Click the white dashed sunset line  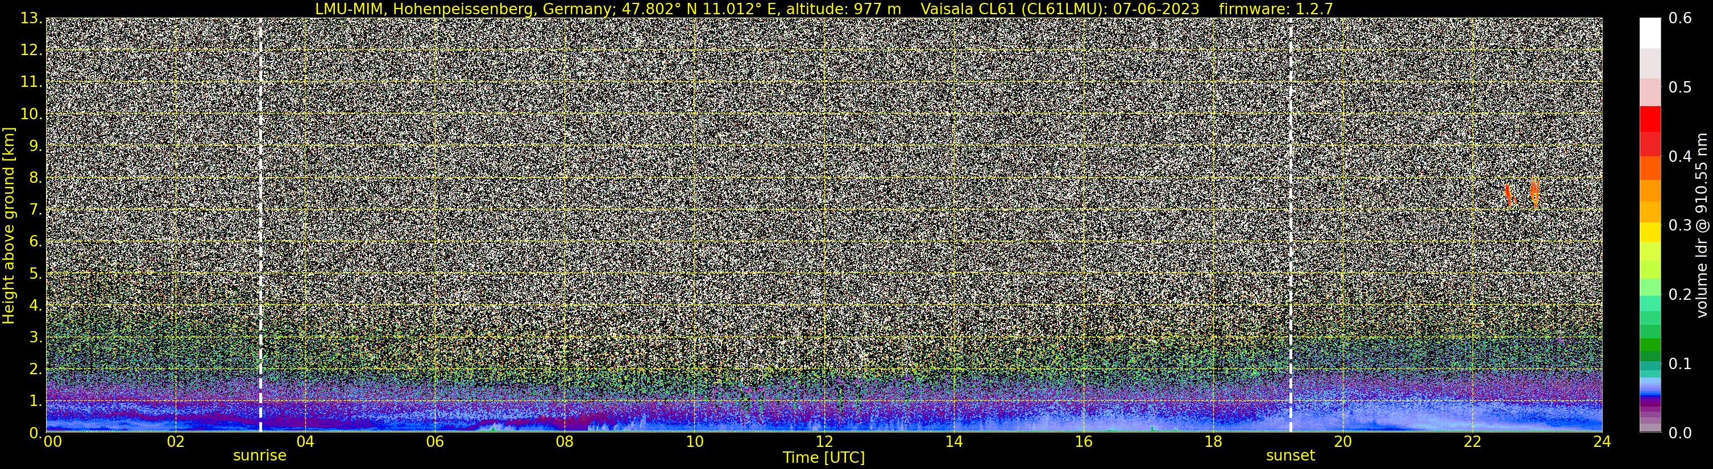[1291, 224]
